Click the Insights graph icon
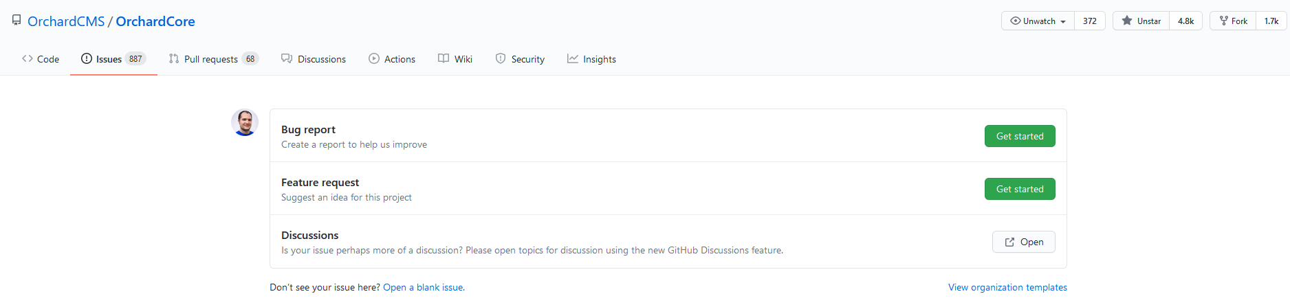Image resolution: width=1290 pixels, height=307 pixels. coord(573,58)
